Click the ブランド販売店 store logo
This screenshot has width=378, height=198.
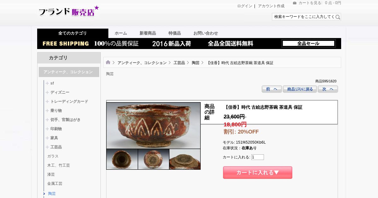68,11
